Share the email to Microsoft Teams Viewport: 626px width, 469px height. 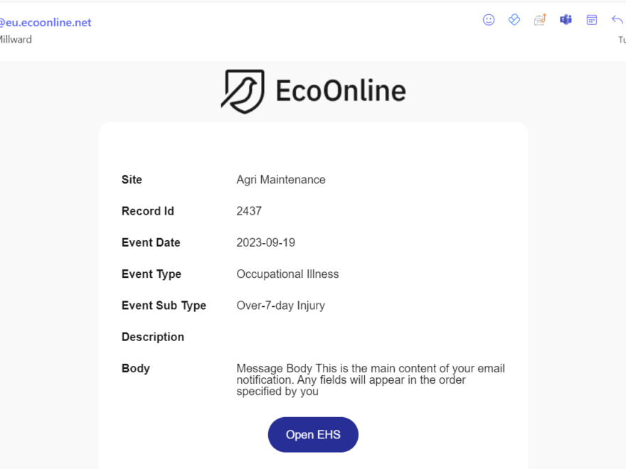click(x=566, y=20)
